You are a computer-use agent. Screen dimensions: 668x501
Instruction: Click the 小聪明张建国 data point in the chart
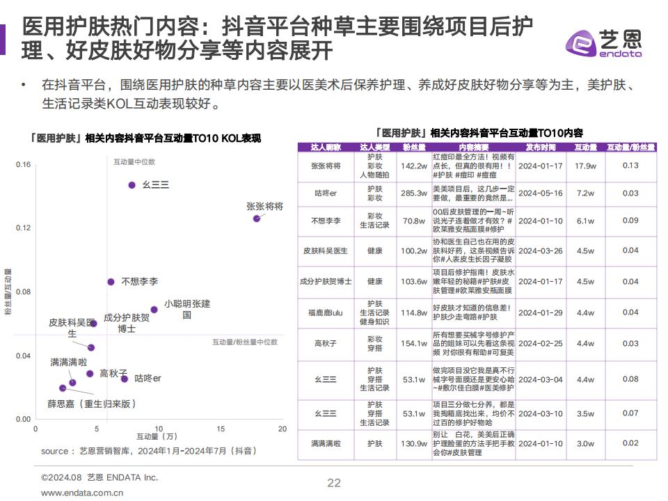(x=154, y=310)
